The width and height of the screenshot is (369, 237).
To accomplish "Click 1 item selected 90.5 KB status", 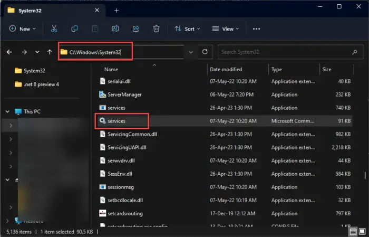I will pos(66,232).
